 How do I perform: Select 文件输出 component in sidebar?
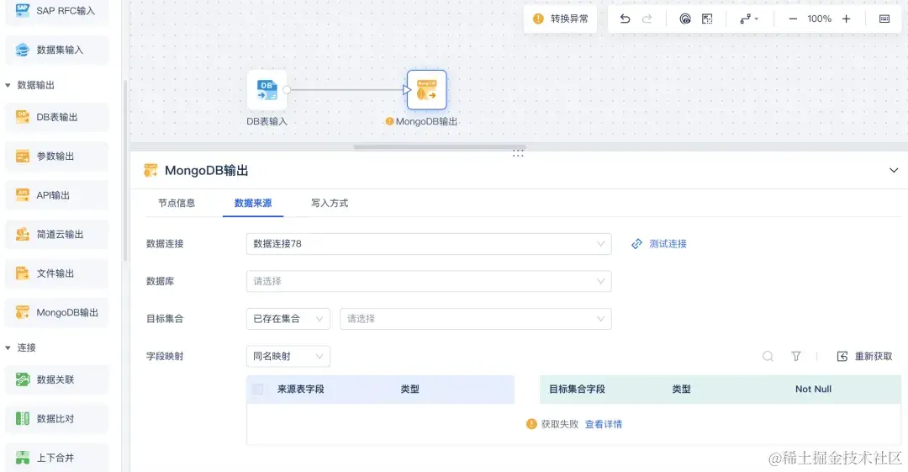pos(57,273)
